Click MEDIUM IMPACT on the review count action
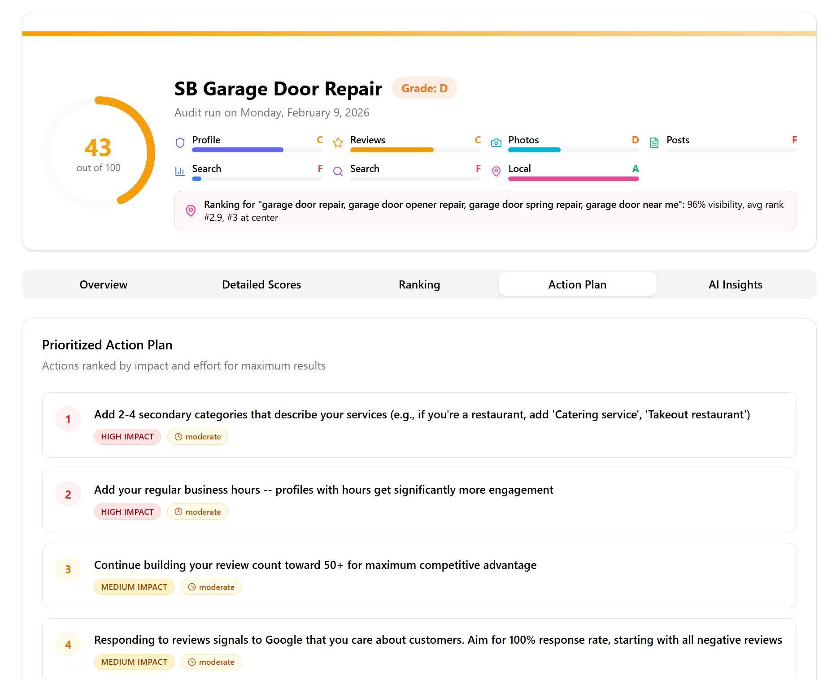This screenshot has width=836, height=680. click(134, 586)
